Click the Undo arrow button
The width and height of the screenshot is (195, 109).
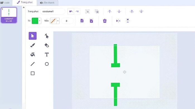[71, 11]
